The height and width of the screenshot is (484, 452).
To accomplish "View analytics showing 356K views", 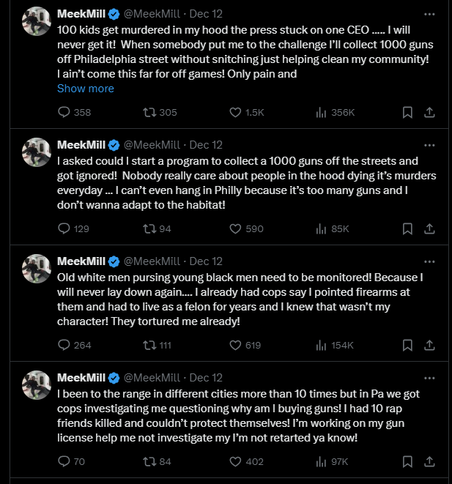I will [x=320, y=113].
